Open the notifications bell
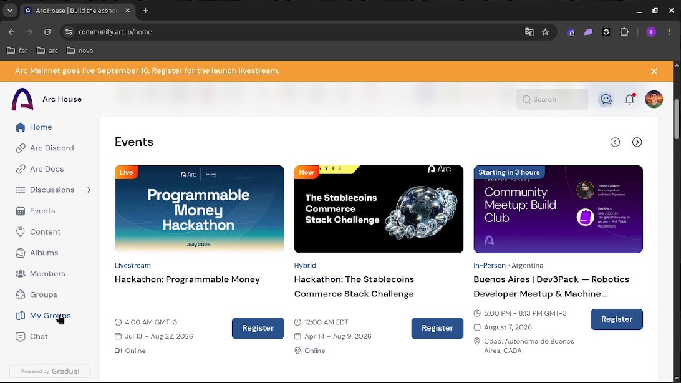The height and width of the screenshot is (383, 681). pos(630,99)
